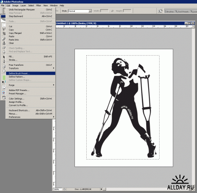Click Jump to ImageReady icon
The height and width of the screenshot is (193, 197).
click(4, 97)
